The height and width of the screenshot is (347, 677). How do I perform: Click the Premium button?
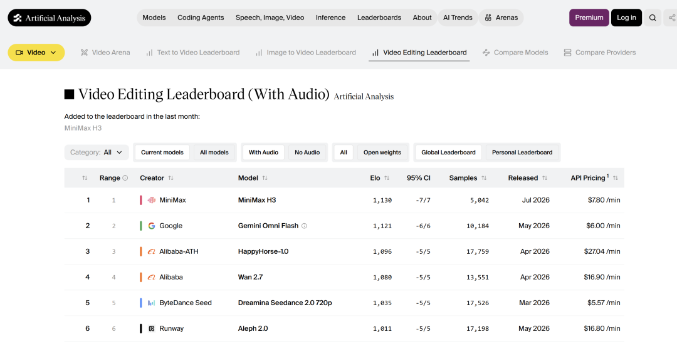[589, 18]
